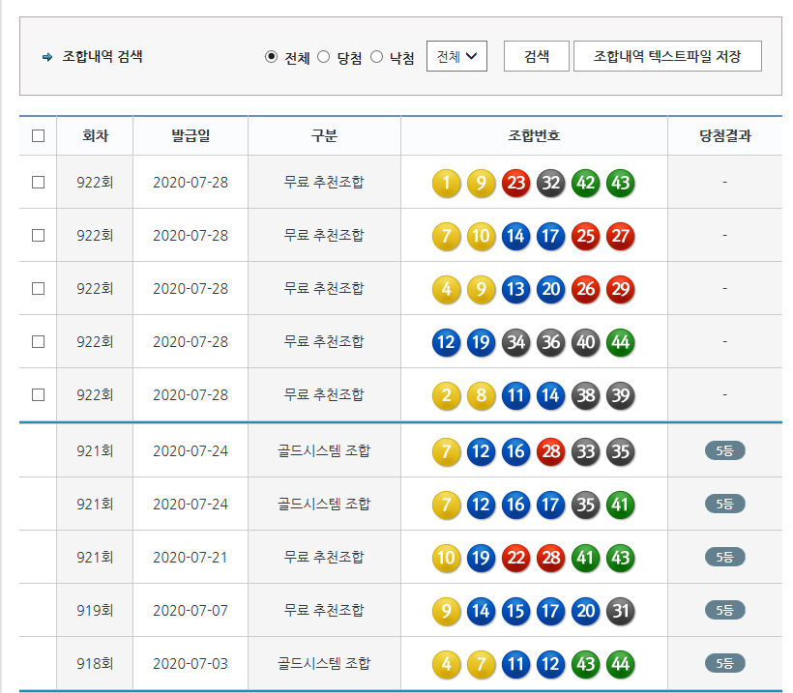Click the blue number 15 ball
793x693 pixels.
tap(516, 611)
